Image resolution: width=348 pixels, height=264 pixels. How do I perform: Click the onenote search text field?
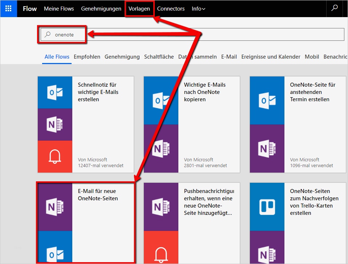196,35
